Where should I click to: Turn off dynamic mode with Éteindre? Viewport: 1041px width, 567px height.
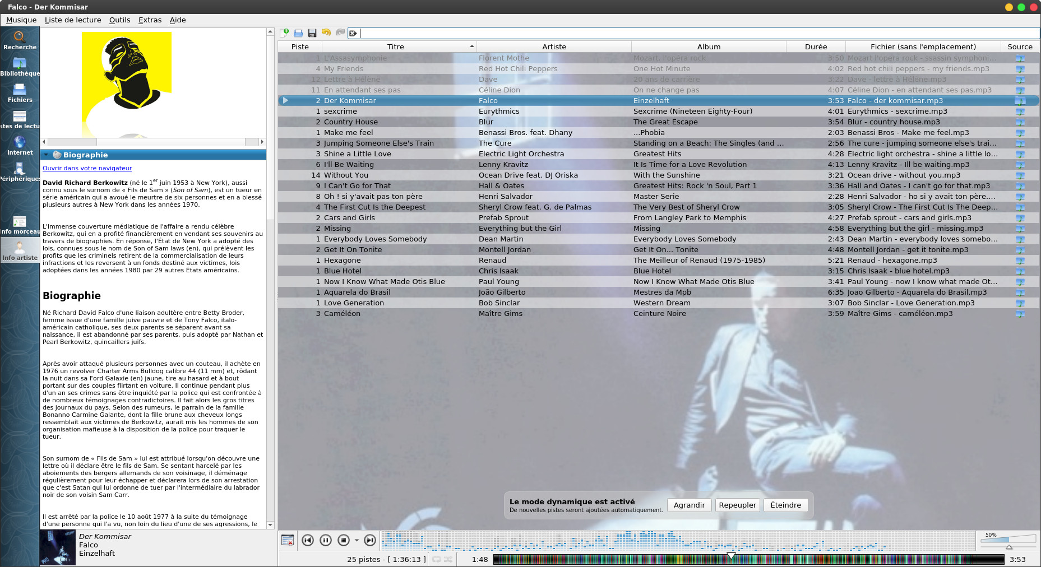(x=785, y=505)
